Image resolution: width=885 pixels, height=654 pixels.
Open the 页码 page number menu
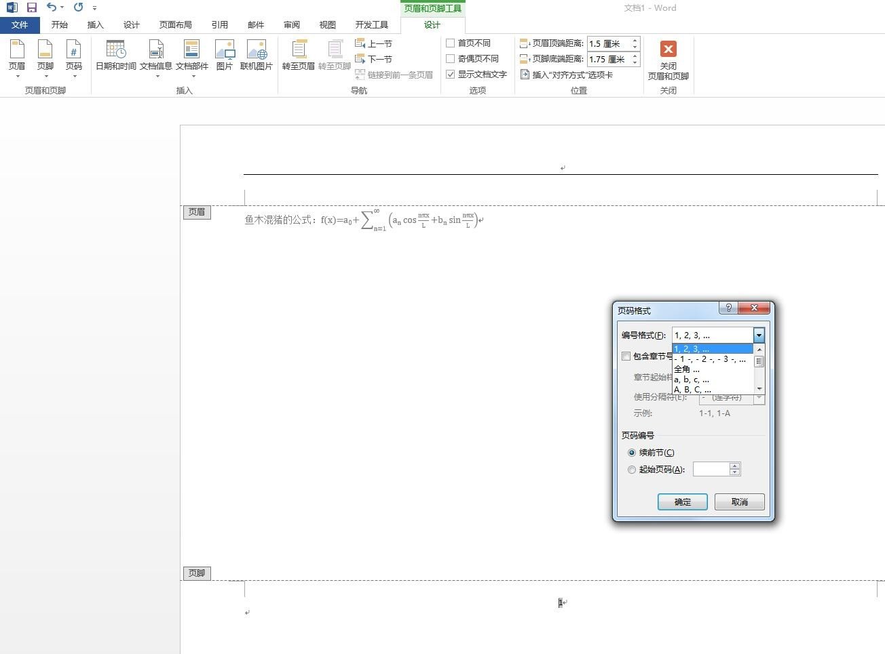73,54
